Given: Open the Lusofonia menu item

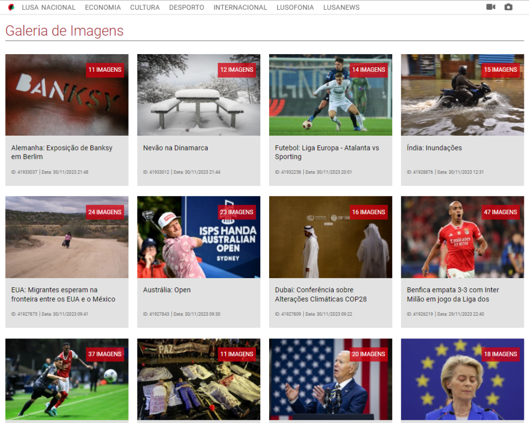Looking at the screenshot, I should pyautogui.click(x=295, y=7).
